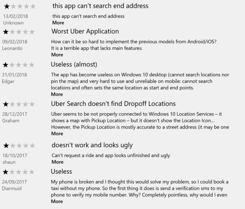Open review title 'this app can't search end address'
This screenshot has height=209, width=245.
click(100, 6)
